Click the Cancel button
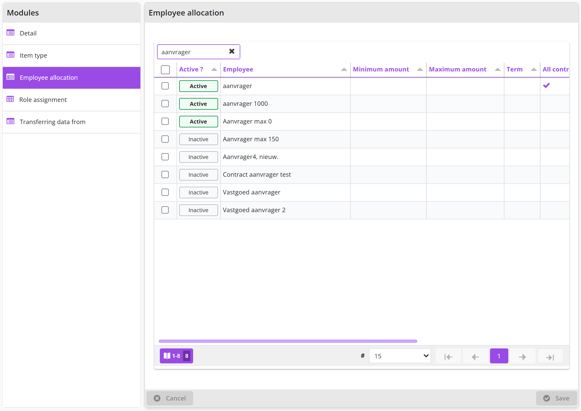The height and width of the screenshot is (411, 581). tap(170, 398)
